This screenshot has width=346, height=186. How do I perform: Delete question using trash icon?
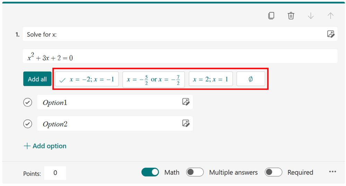coord(291,16)
